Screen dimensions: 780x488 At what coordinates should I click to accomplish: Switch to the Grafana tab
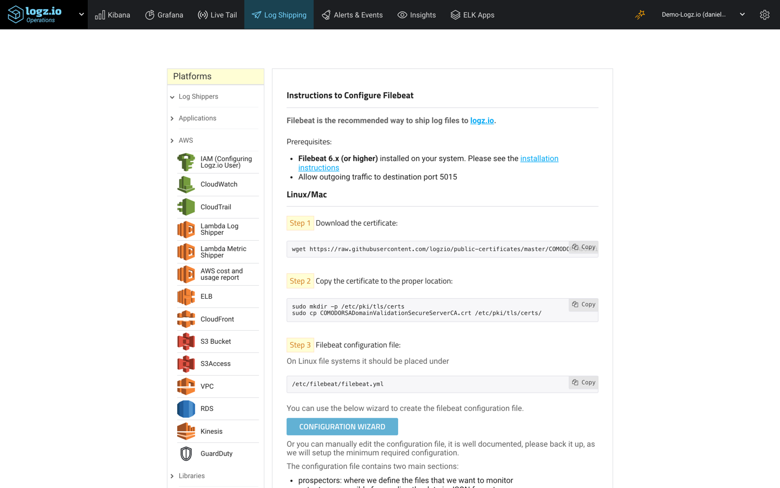[x=164, y=15]
